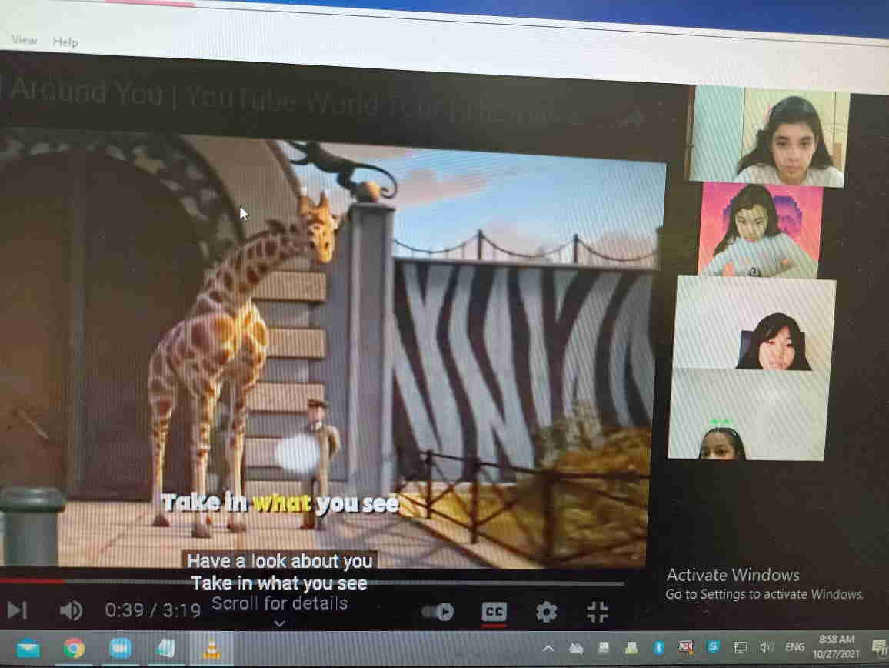889x668 pixels.
Task: Click the "Have a look about you" caption
Action: pos(279,561)
